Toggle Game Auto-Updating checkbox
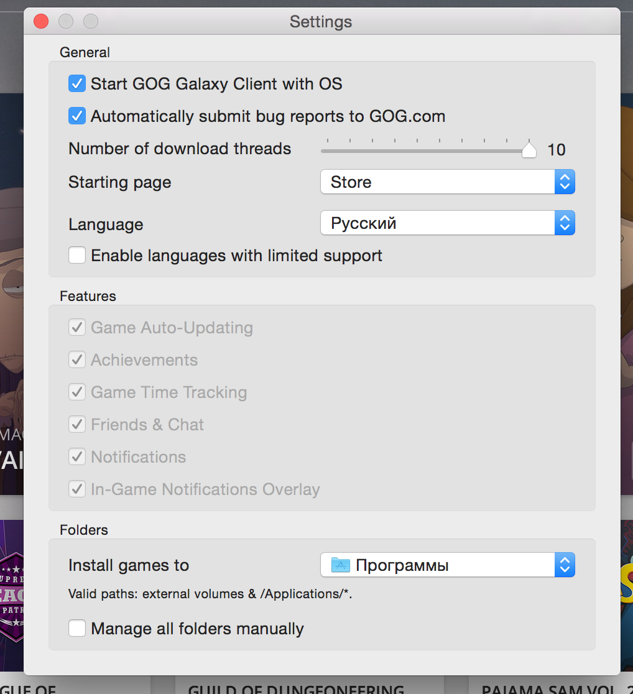The width and height of the screenshot is (633, 694). tap(77, 328)
